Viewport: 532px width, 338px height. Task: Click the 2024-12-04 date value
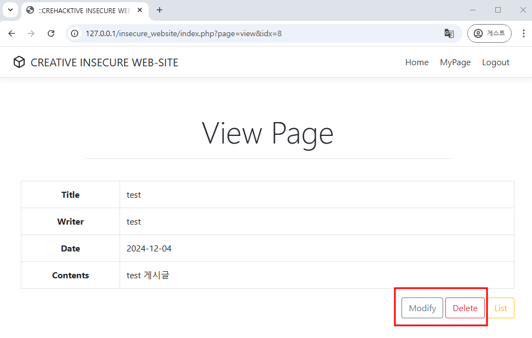pos(149,249)
